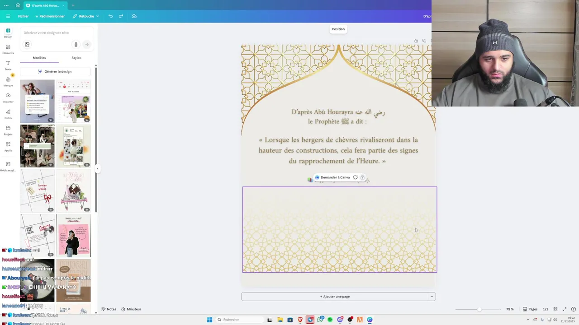This screenshot has width=579, height=325.
Task: Open the Fichier menu
Action: (23, 16)
